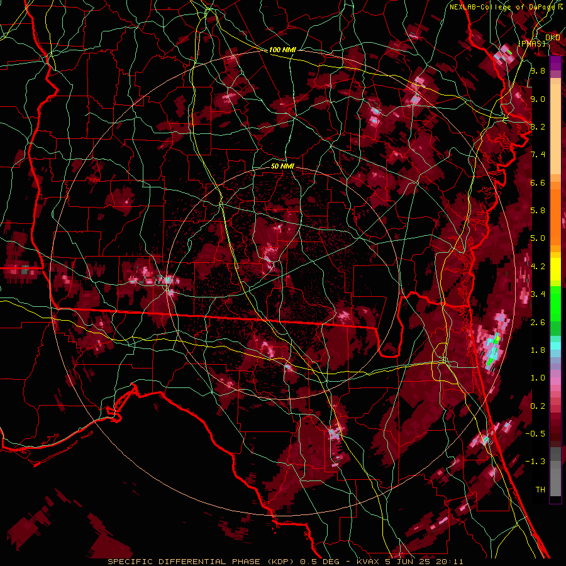
Task: Pick the purple band atop the color scale
Action: pos(555,63)
